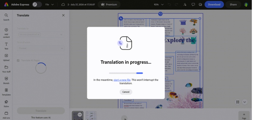
Task: Open the grid view of pages
Action: pos(238,102)
